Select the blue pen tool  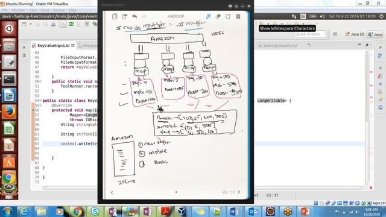(x=208, y=16)
